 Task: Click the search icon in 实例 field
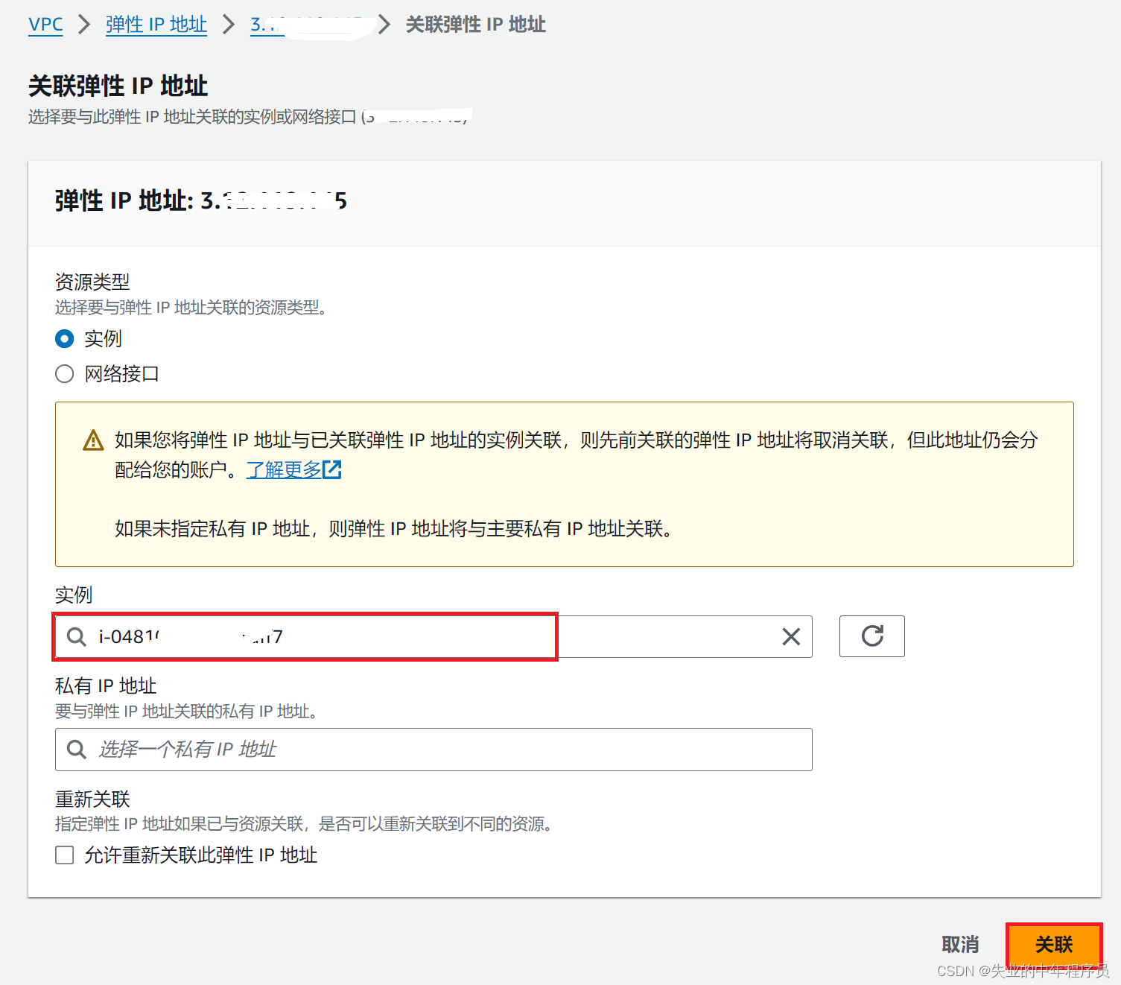tap(77, 636)
